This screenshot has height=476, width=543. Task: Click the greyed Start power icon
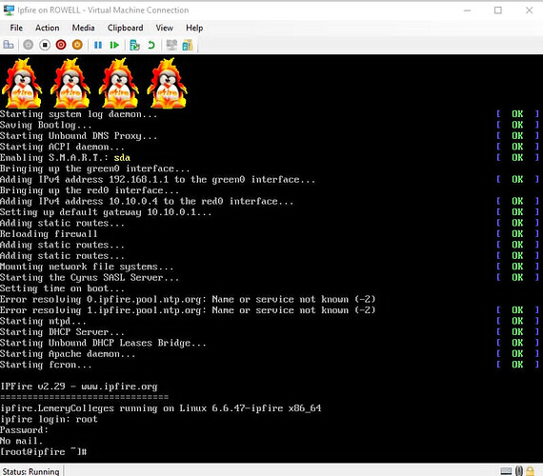coord(29,45)
